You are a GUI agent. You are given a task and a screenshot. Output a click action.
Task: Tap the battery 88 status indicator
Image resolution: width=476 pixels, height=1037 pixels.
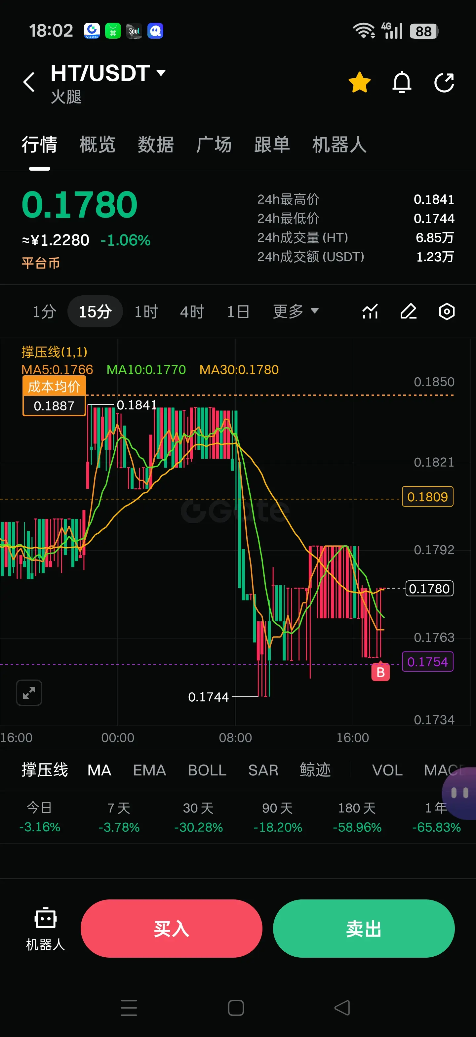coord(424,31)
